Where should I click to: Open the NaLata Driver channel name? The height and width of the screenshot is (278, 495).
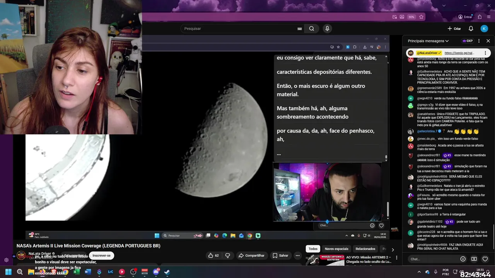(40, 254)
